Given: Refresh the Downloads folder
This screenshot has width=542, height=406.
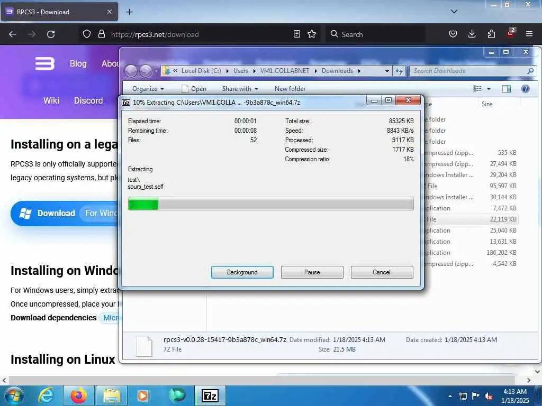Looking at the screenshot, I should (399, 71).
